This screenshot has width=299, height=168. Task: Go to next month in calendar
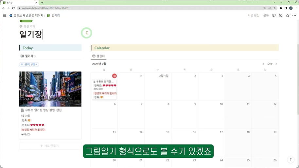[276, 64]
